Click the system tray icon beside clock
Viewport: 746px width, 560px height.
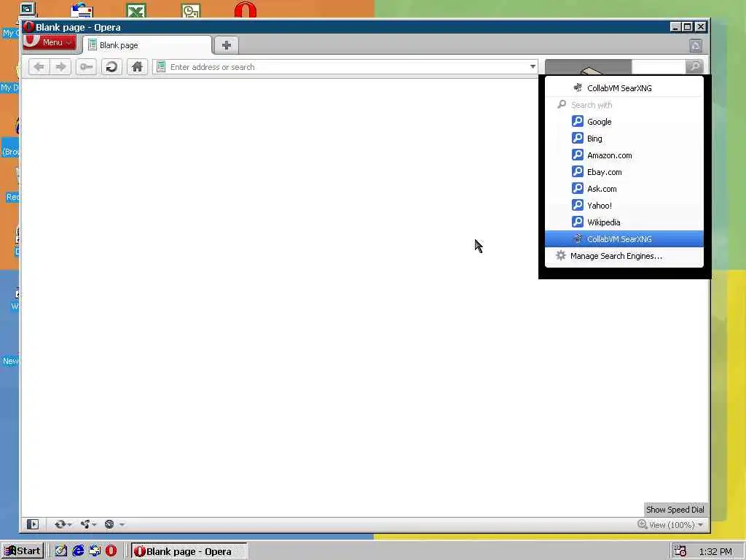pyautogui.click(x=680, y=551)
